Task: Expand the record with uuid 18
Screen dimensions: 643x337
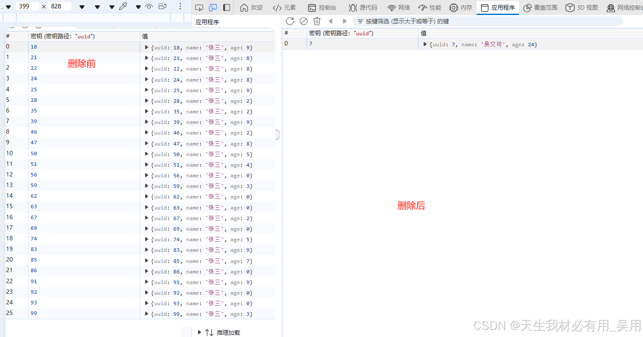Action: pyautogui.click(x=146, y=47)
